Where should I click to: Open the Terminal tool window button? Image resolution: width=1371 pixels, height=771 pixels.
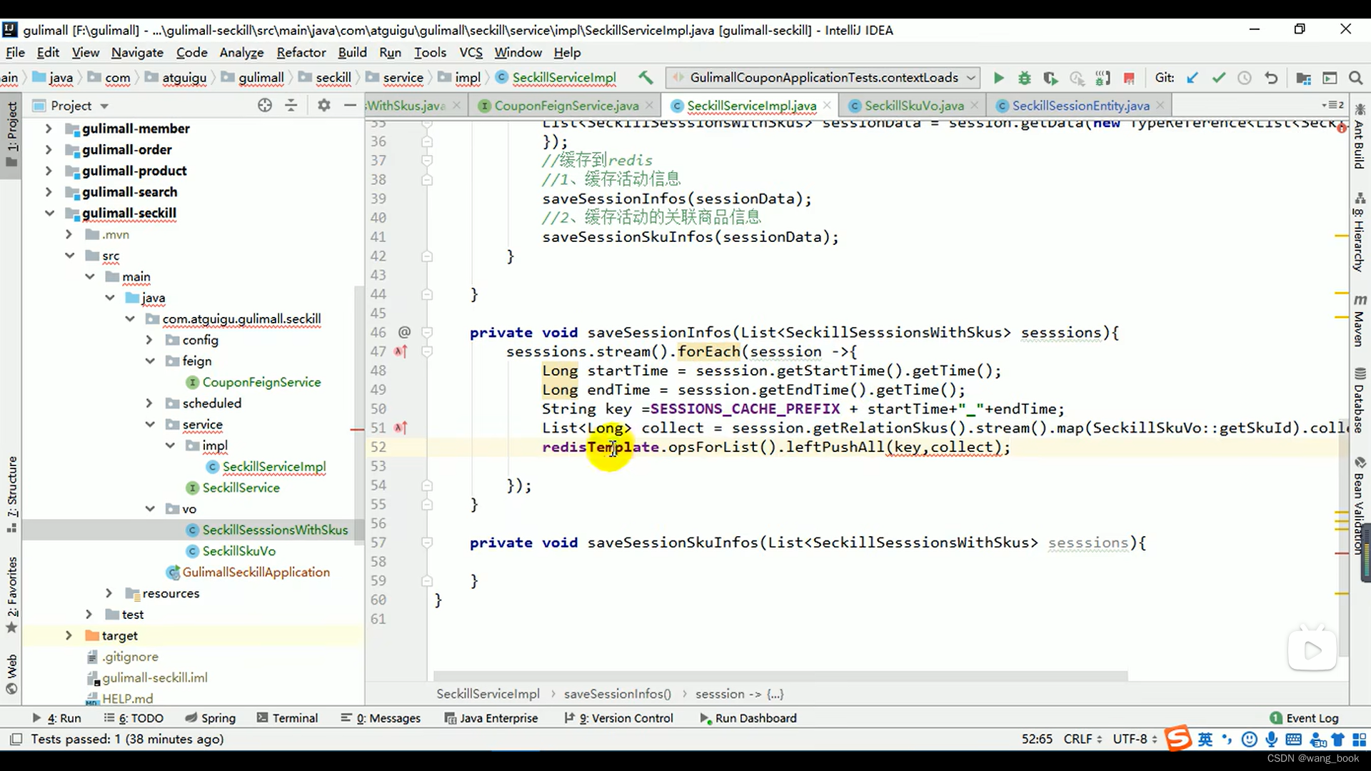click(288, 717)
